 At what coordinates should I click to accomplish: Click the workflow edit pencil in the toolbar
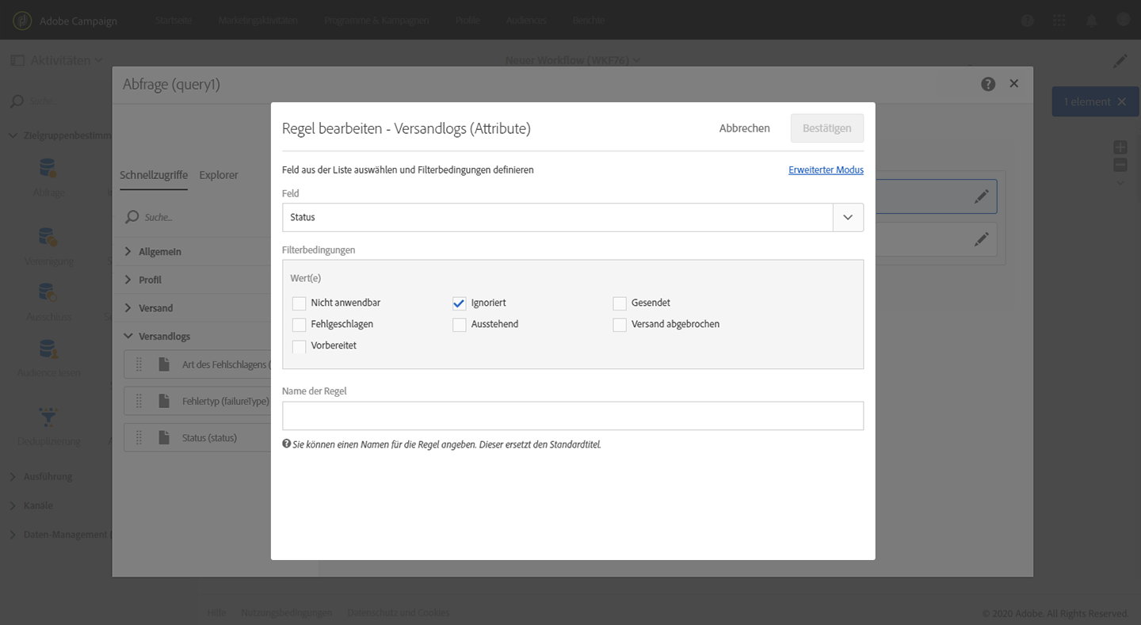(1120, 61)
